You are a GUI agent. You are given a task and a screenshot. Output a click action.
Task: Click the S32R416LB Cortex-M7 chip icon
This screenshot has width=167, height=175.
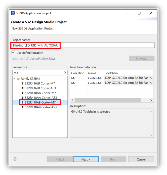[23, 83]
